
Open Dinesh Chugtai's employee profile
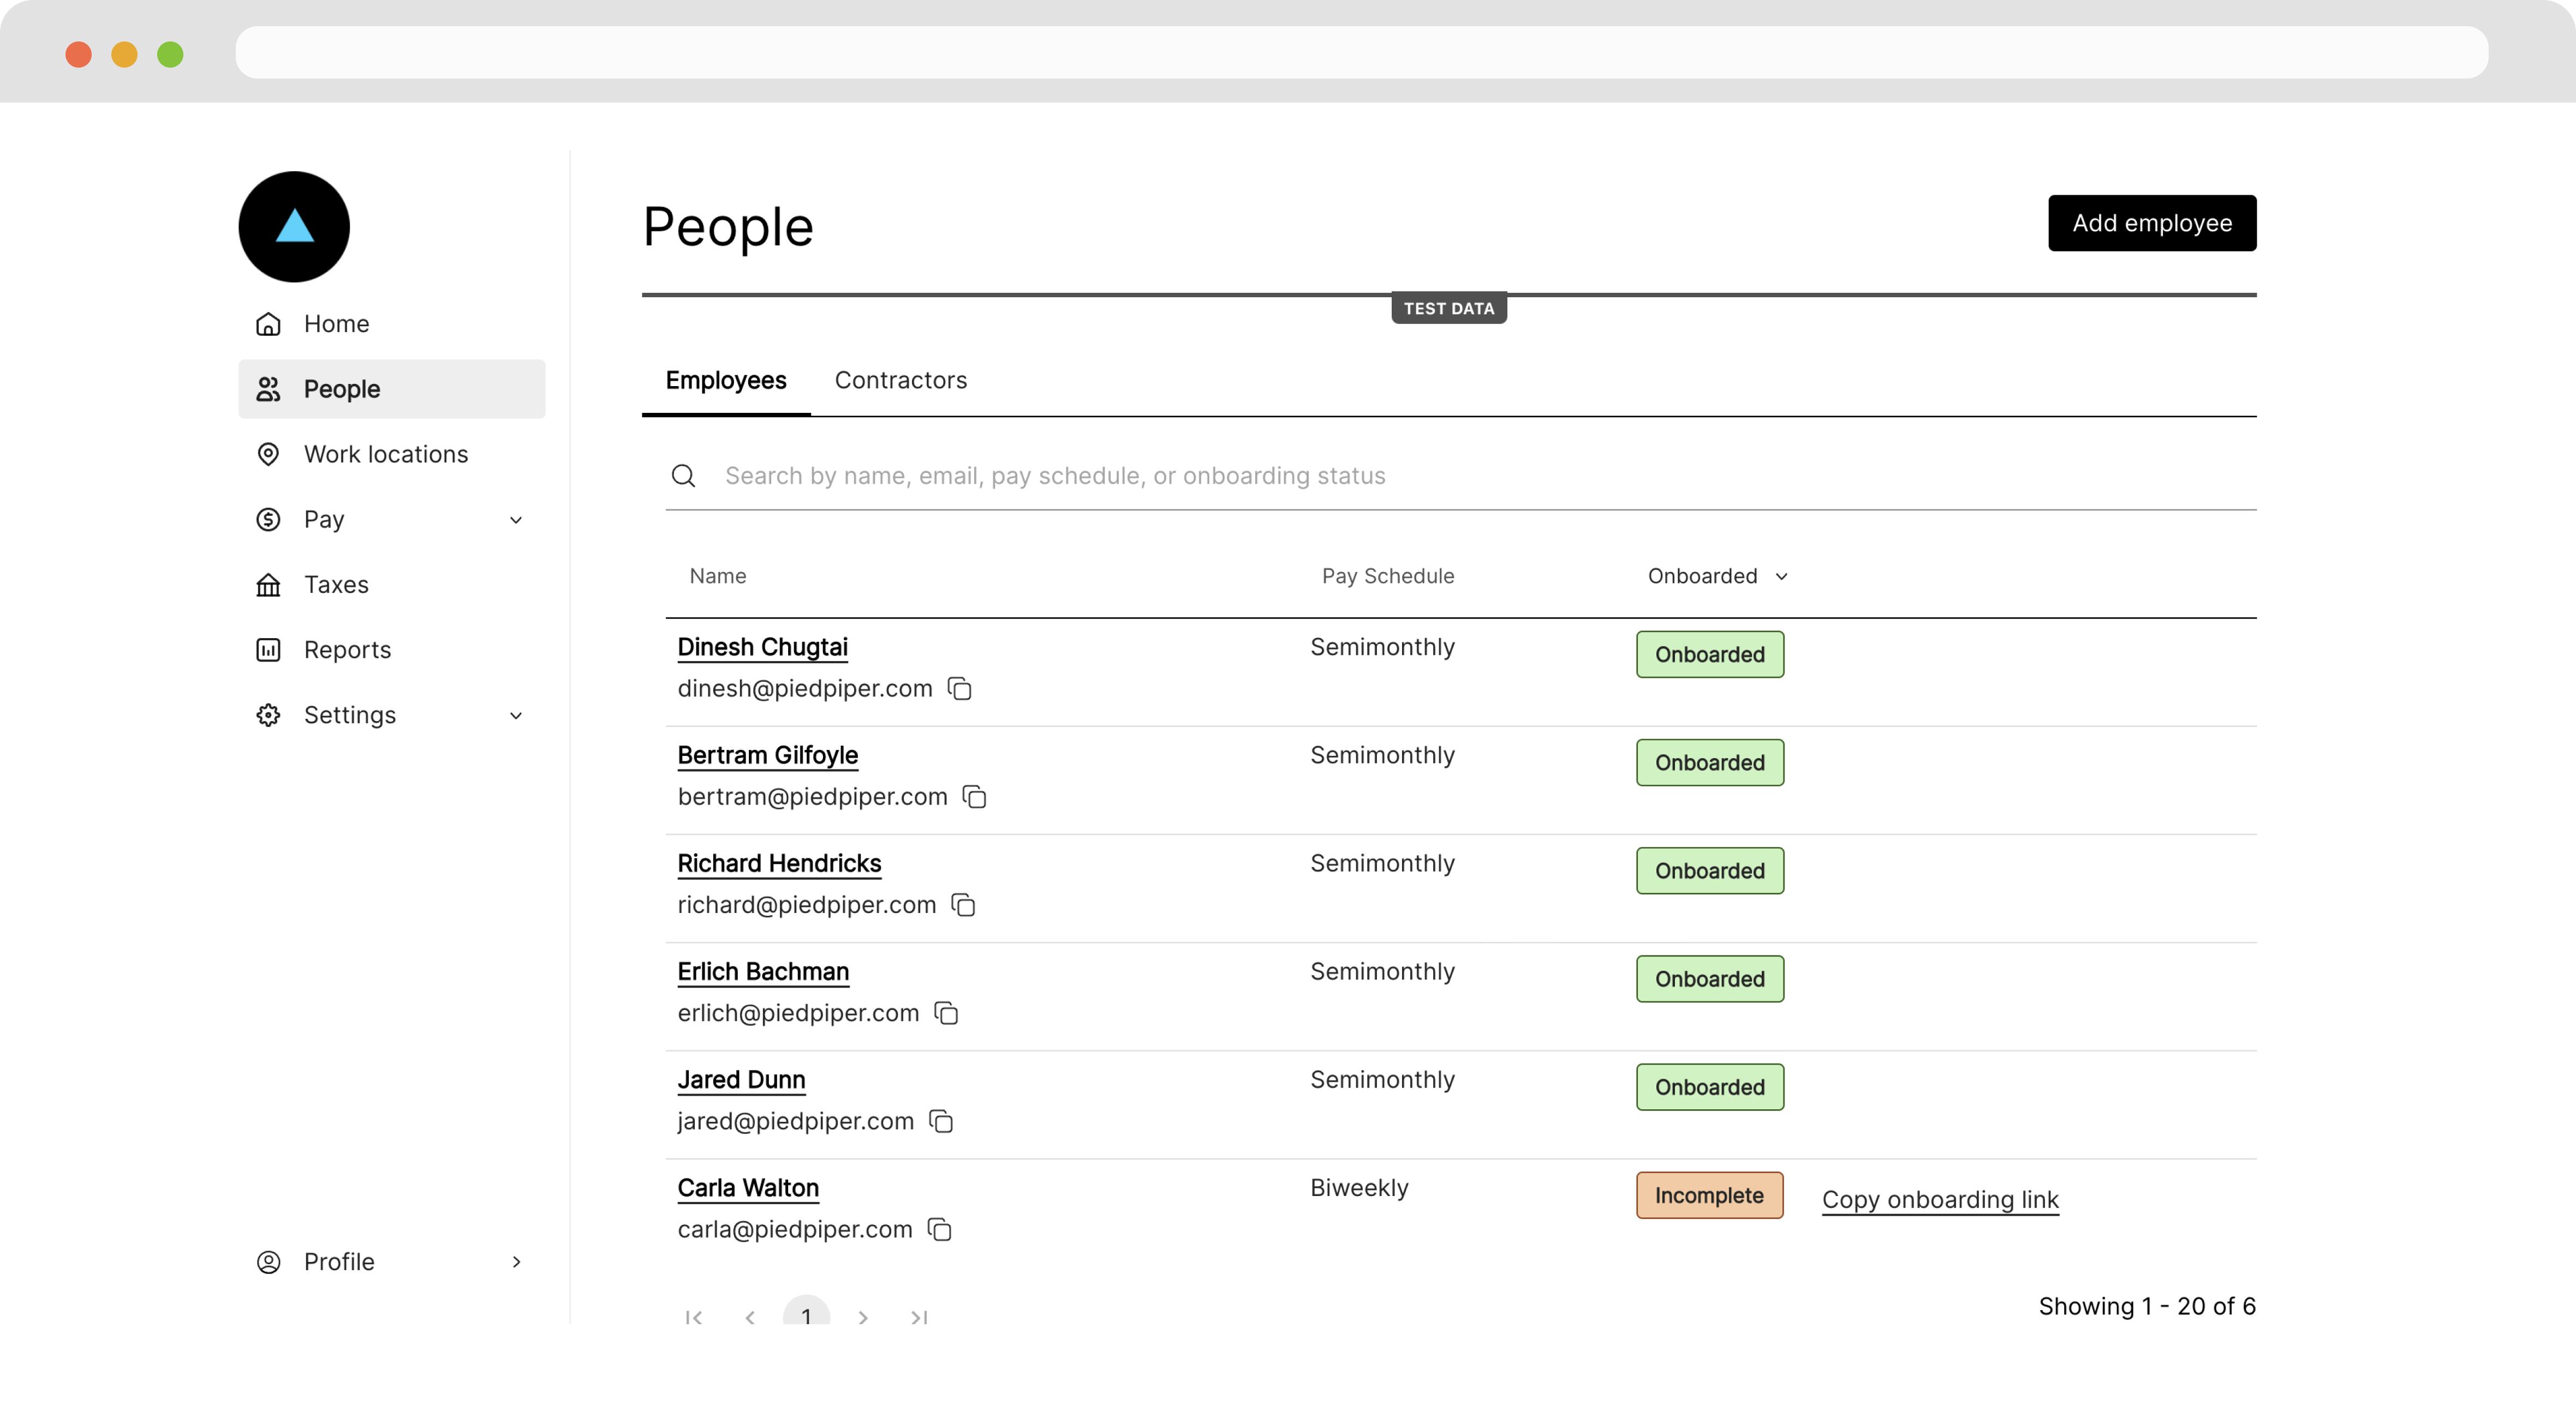coord(762,646)
